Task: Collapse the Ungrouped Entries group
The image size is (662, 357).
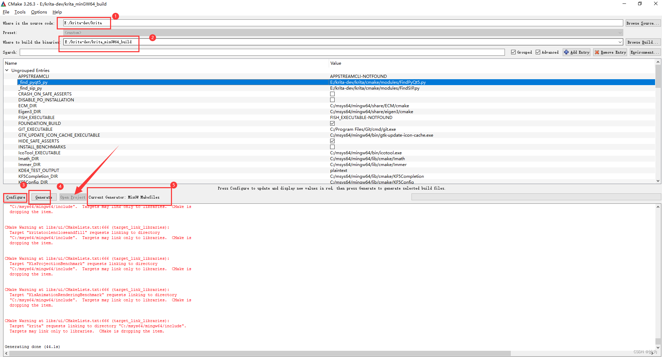Action: click(7, 70)
